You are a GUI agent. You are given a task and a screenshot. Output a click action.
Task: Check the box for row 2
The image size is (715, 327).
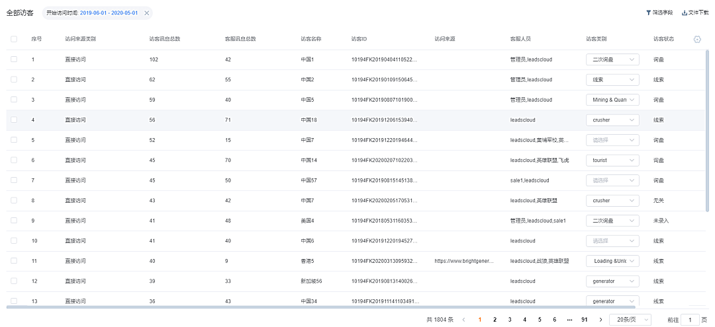click(14, 79)
